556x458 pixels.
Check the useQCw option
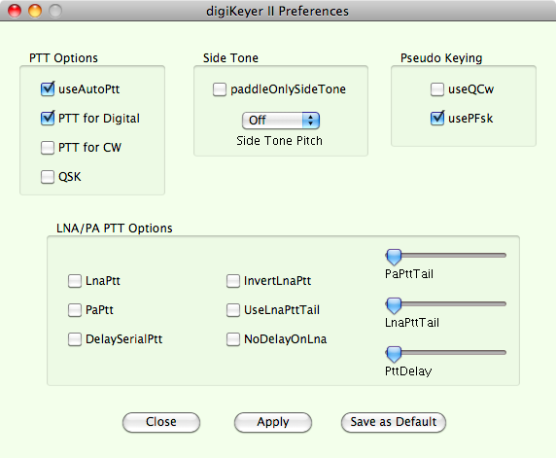[x=437, y=89]
